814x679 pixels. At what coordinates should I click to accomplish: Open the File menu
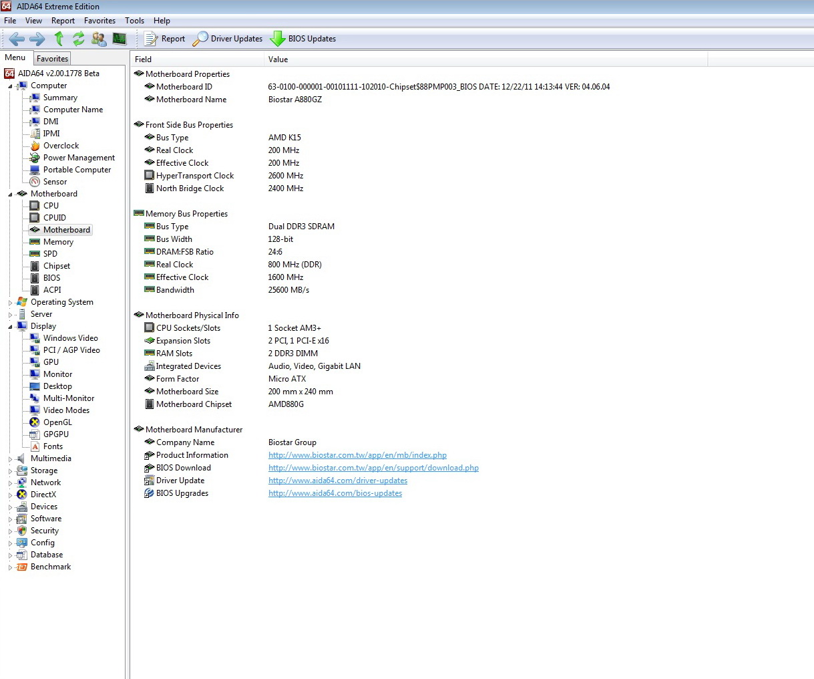pyautogui.click(x=10, y=21)
